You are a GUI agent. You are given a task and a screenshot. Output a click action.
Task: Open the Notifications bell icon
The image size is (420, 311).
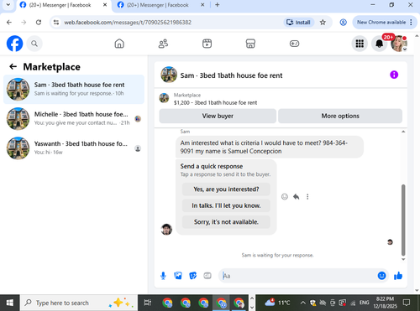pos(380,44)
